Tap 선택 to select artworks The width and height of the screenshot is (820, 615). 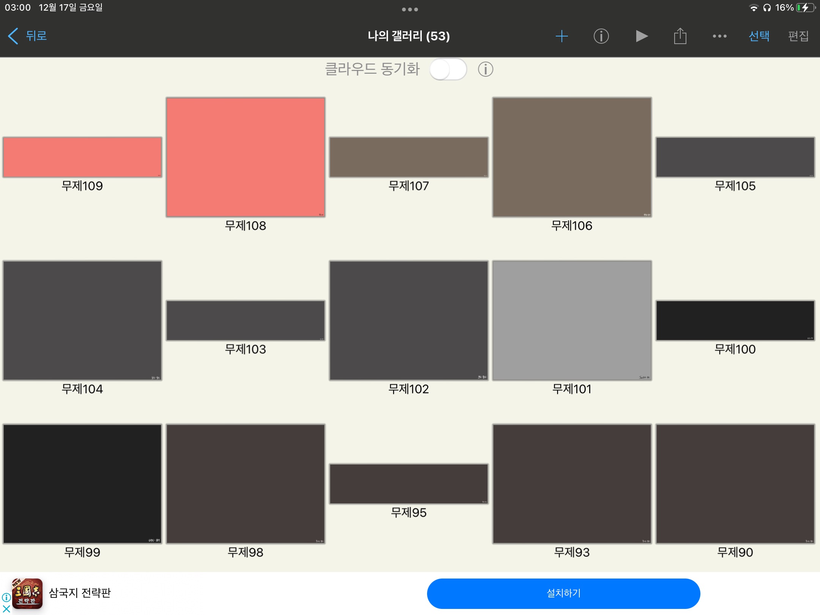click(759, 36)
